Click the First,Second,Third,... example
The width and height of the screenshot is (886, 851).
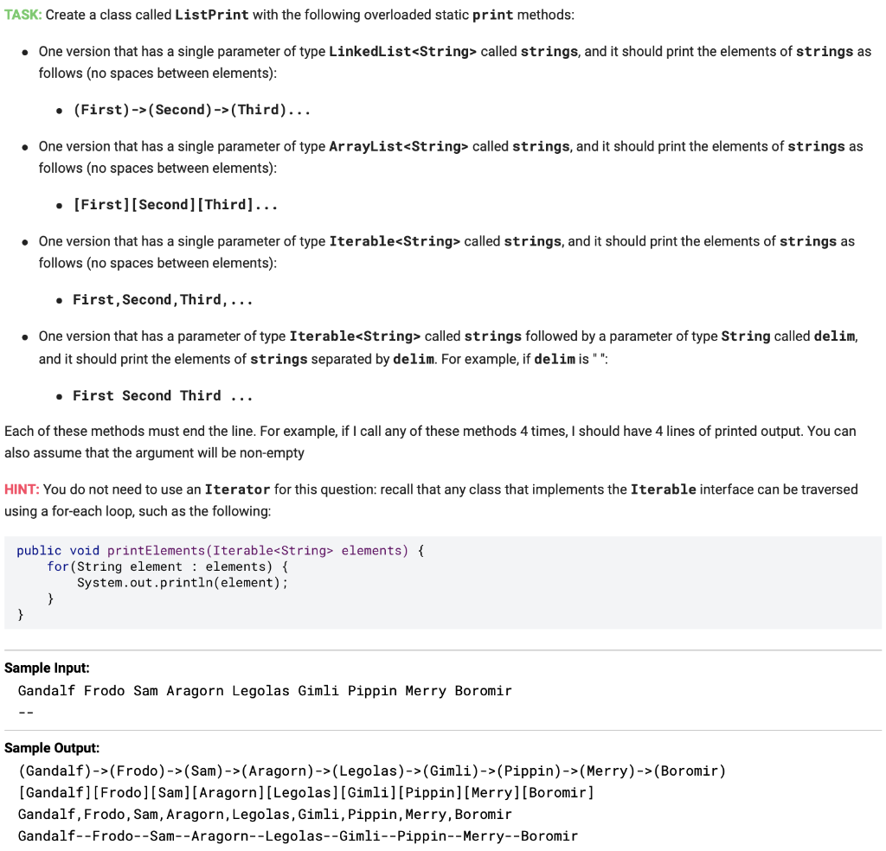163,300
